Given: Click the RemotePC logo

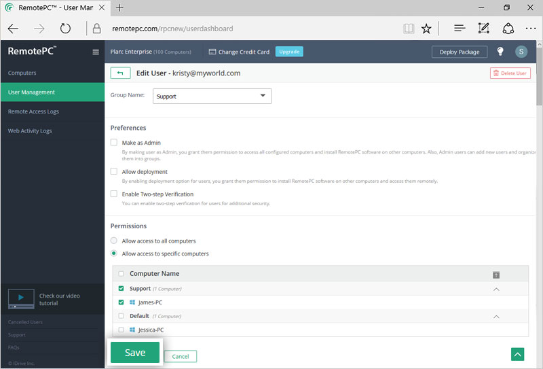Looking at the screenshot, I should 32,51.
